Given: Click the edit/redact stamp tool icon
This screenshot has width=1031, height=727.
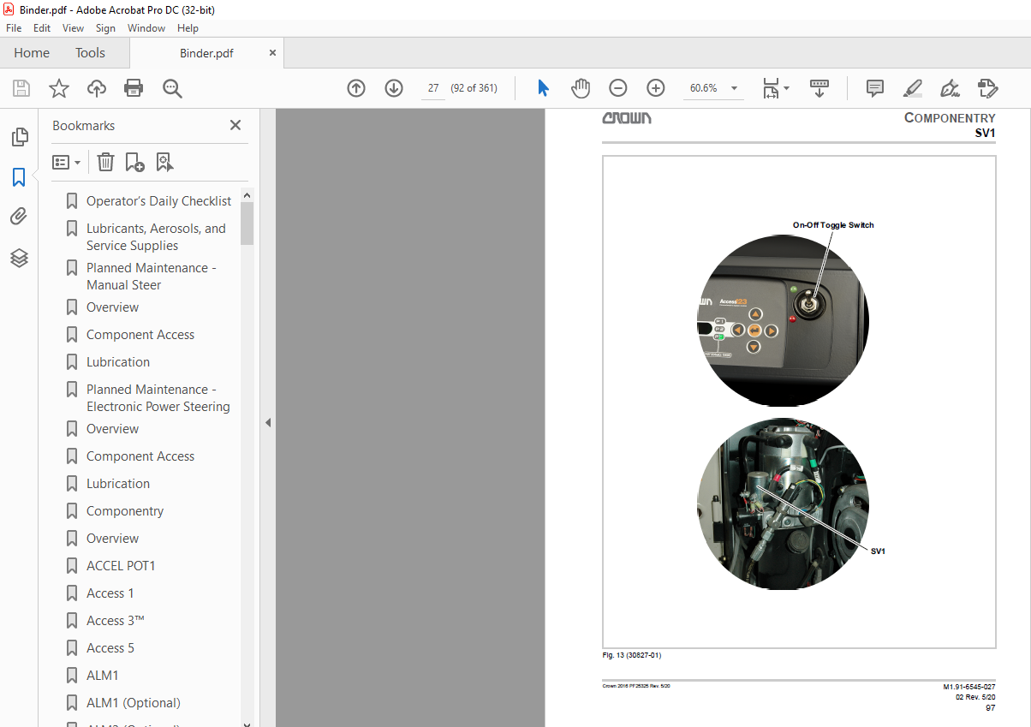Looking at the screenshot, I should (x=987, y=88).
